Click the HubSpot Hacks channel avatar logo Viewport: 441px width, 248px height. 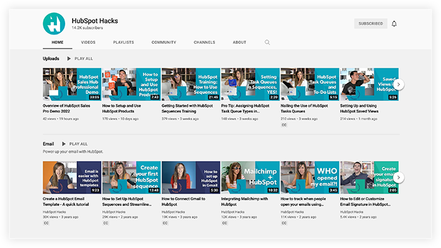[54, 24]
